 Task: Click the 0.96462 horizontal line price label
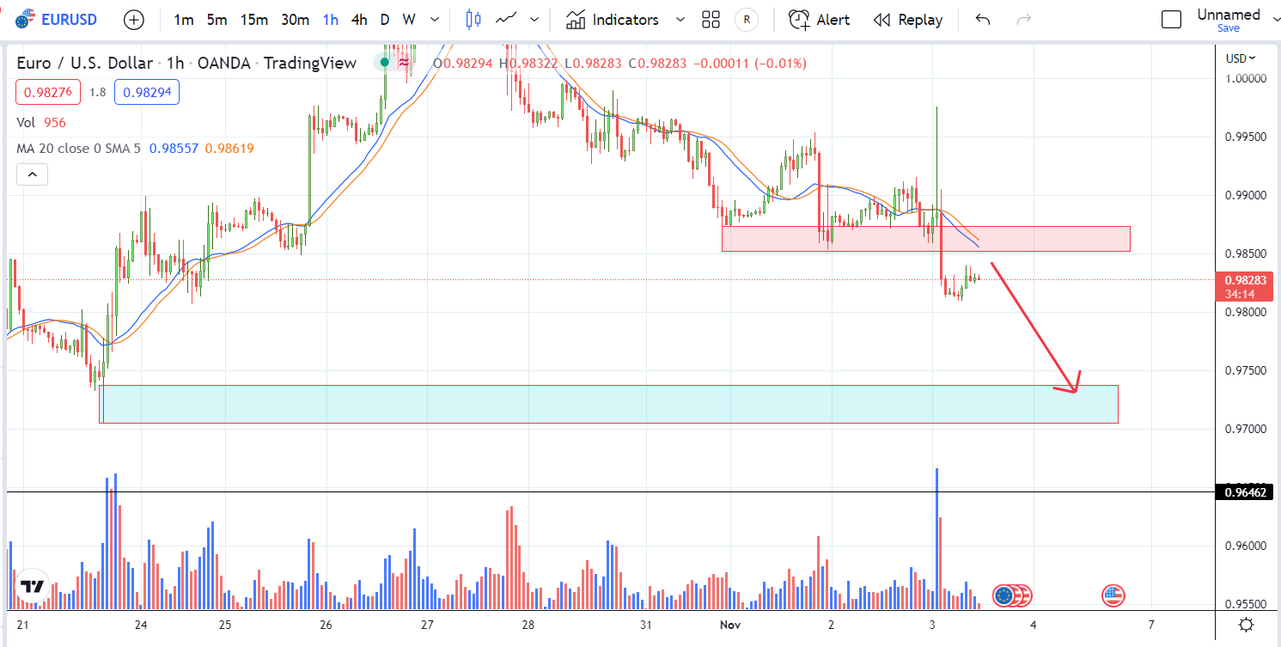point(1245,492)
